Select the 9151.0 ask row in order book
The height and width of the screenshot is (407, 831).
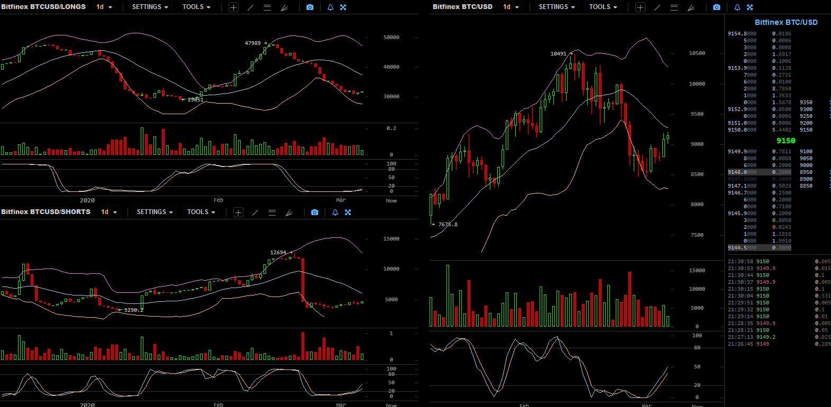[x=760, y=123]
